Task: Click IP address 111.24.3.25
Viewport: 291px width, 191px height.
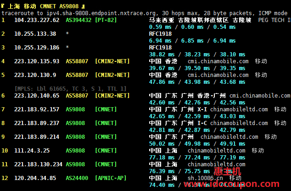Action: [32, 150]
